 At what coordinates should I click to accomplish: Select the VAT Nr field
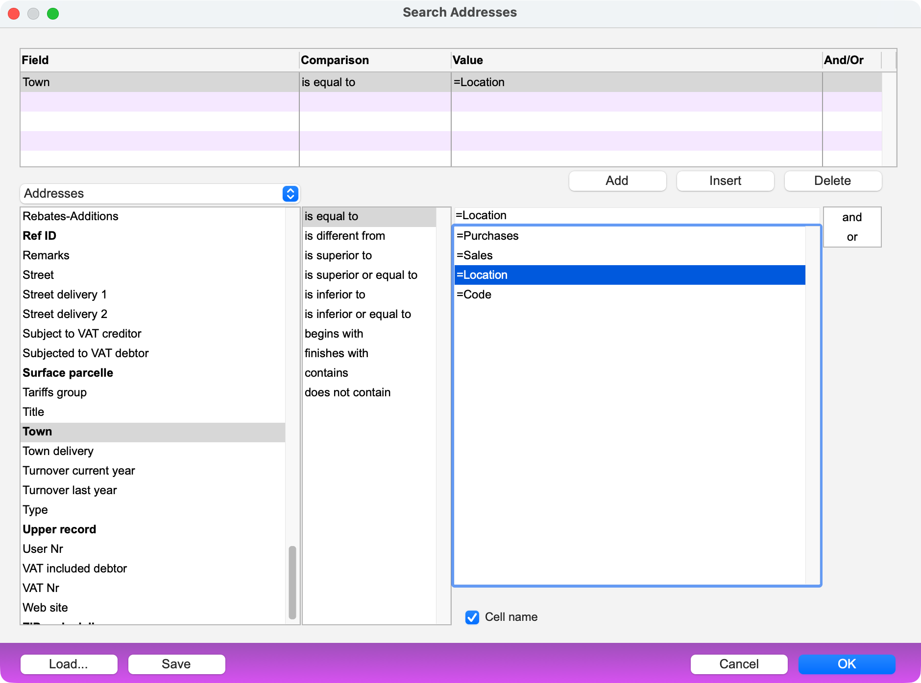point(41,588)
